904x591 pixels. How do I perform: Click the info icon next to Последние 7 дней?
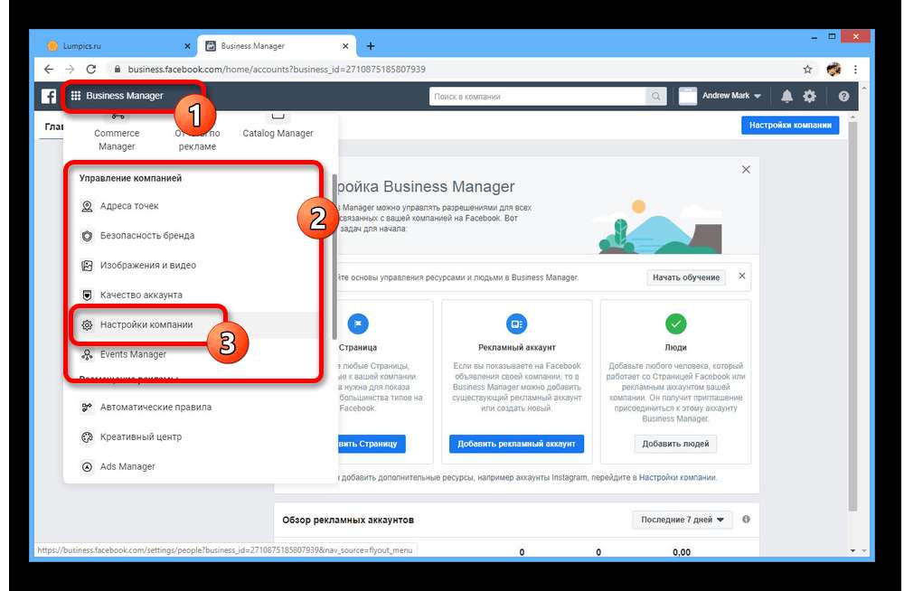[746, 520]
